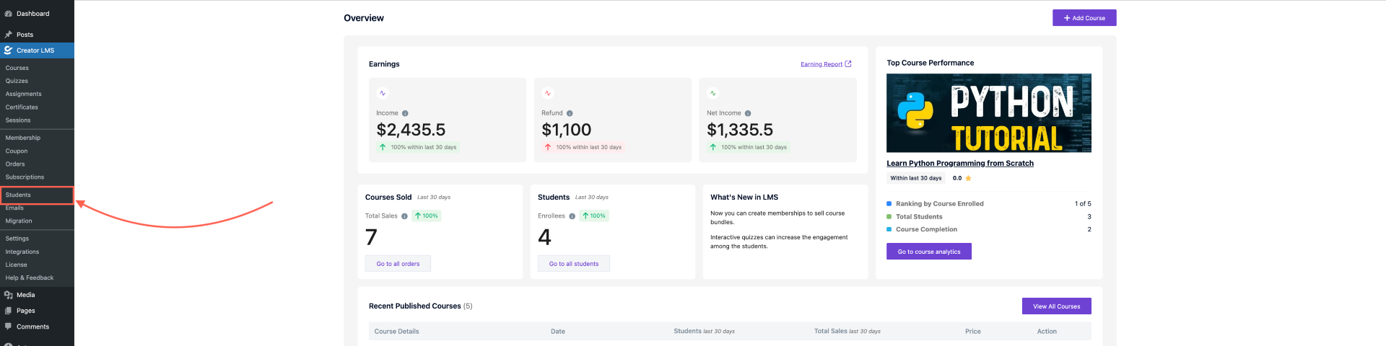This screenshot has height=346, width=1386.
Task: Click the info icon next to Refund
Action: 570,113
